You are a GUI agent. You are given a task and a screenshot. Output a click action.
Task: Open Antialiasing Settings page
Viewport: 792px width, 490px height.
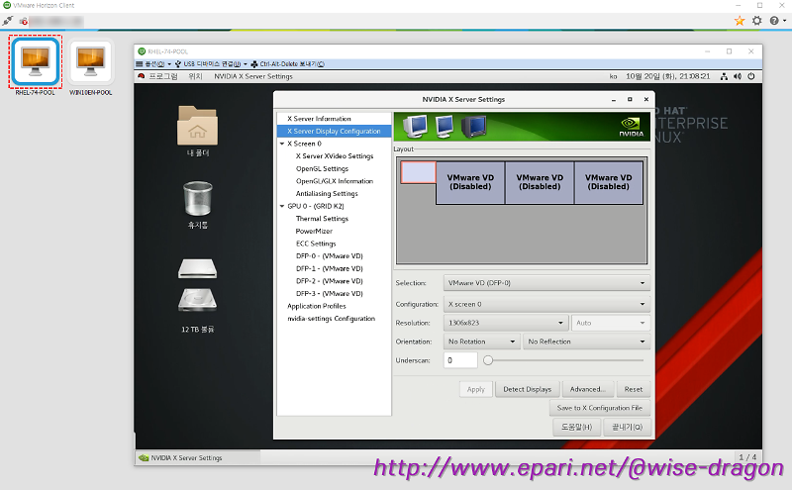pyautogui.click(x=327, y=193)
